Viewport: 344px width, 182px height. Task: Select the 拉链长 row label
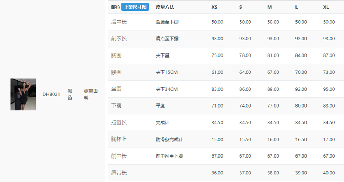click(119, 123)
